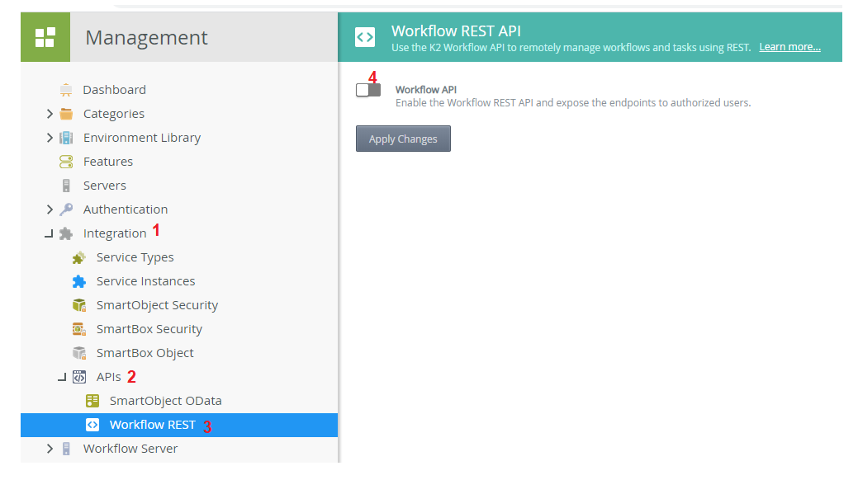Click the SmartObject OData icon
Image resolution: width=858 pixels, height=480 pixels.
pyautogui.click(x=92, y=401)
